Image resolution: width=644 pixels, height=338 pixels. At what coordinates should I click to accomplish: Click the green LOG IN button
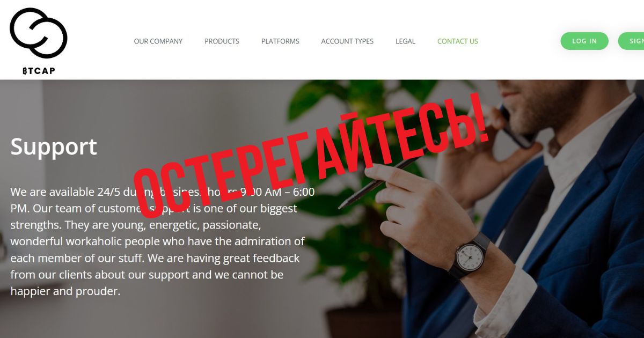click(584, 41)
